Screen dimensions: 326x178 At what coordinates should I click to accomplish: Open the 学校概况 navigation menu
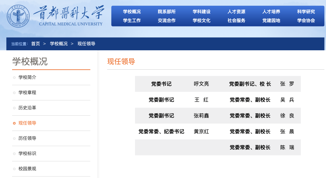click(132, 12)
